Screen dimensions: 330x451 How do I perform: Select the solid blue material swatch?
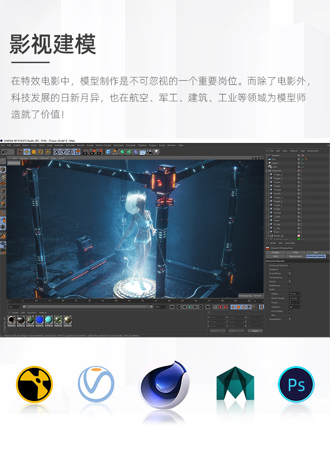pyautogui.click(x=39, y=320)
